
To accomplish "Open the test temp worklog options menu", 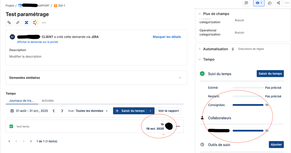I will [178, 126].
